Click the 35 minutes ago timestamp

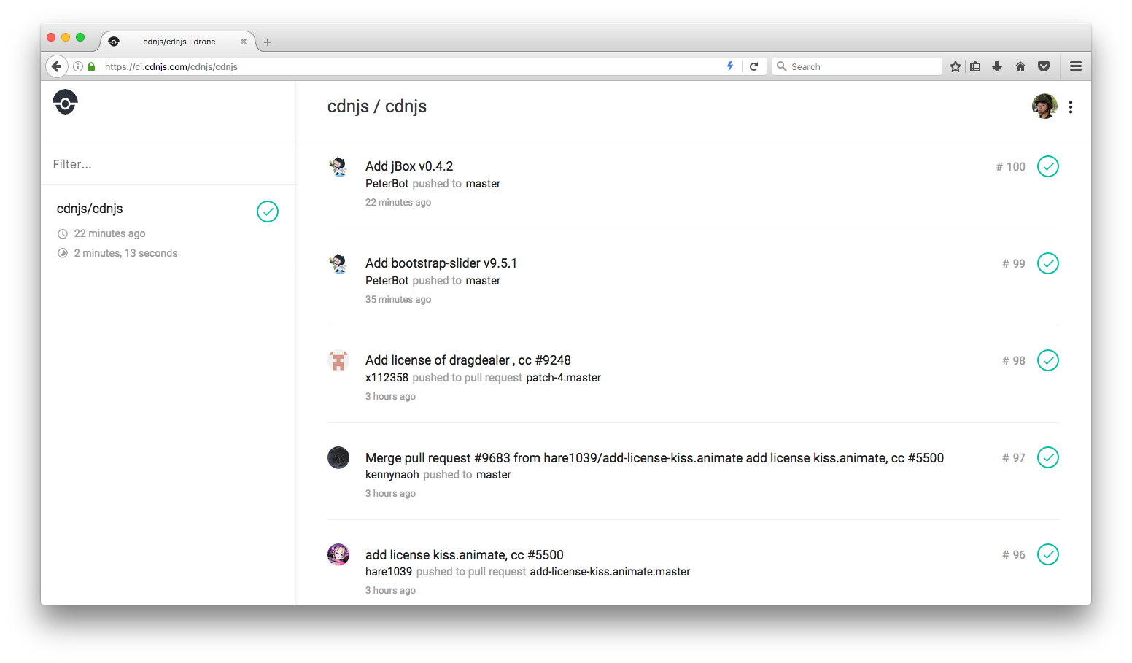pyautogui.click(x=398, y=300)
